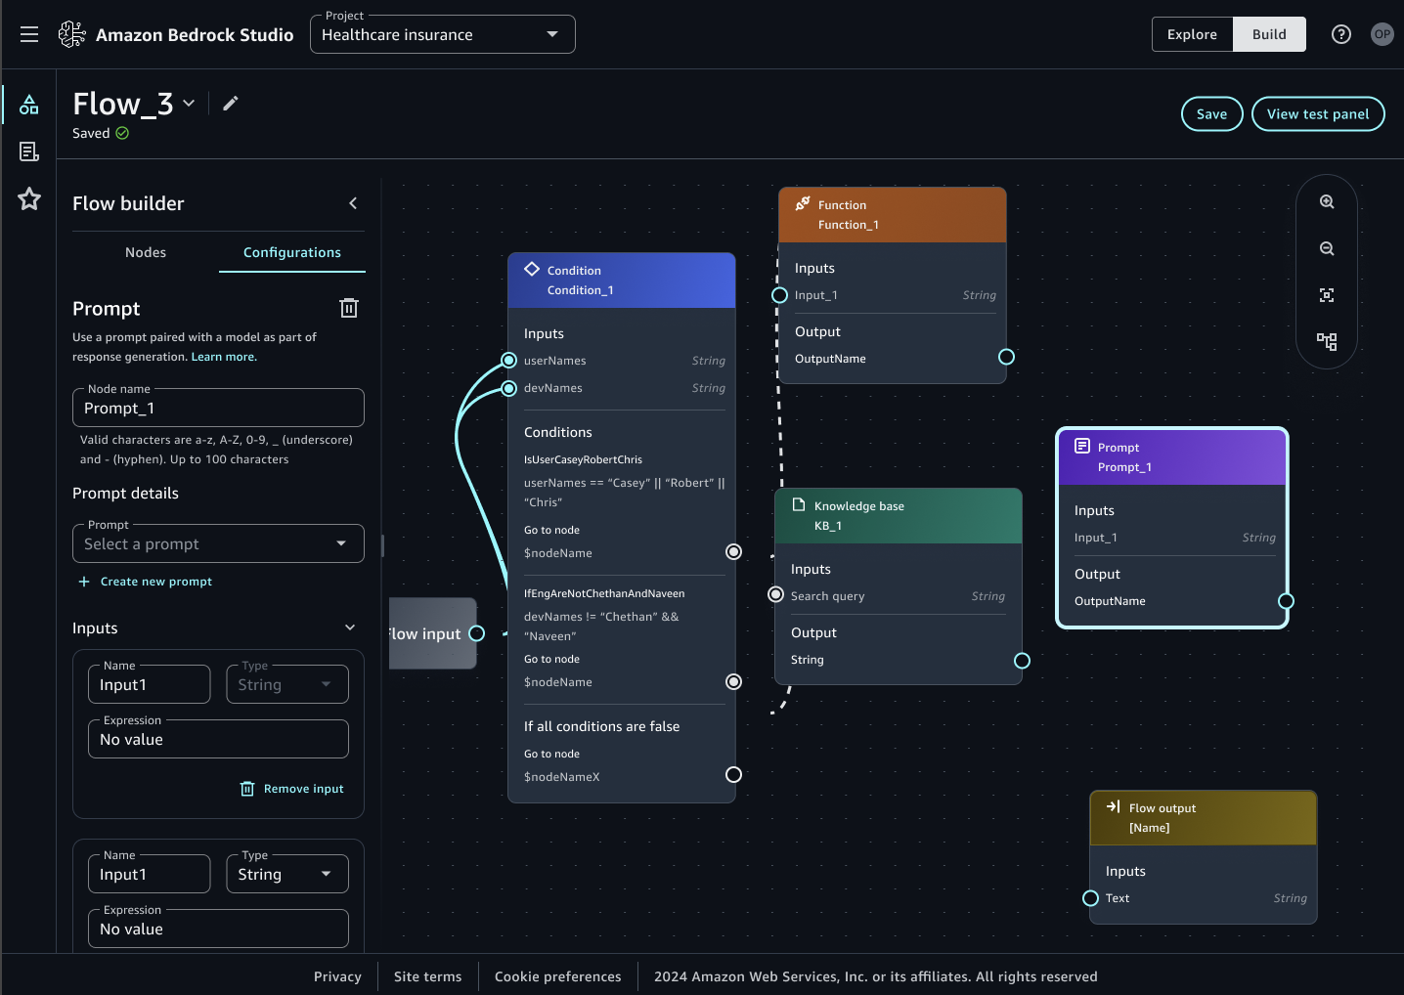Screen dimensions: 1404x995
Task: Switch to Build mode
Action: 1269,34
